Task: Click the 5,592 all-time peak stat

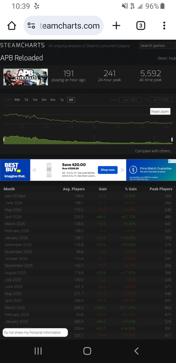Action: [150, 76]
